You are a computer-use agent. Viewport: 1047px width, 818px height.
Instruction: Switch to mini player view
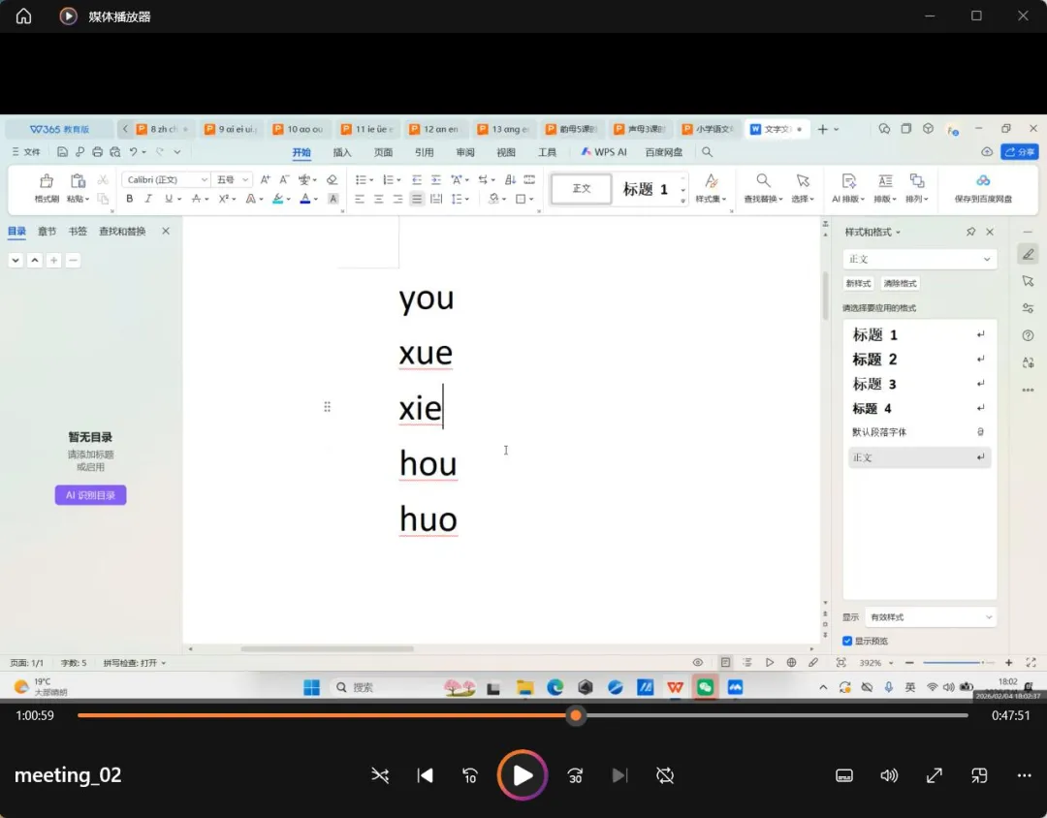point(979,775)
